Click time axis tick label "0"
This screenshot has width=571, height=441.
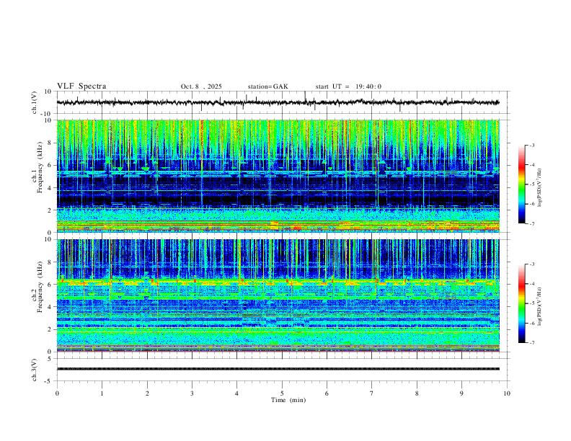[x=57, y=393]
